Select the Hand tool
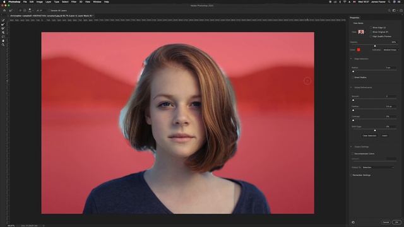 pyautogui.click(x=3, y=40)
